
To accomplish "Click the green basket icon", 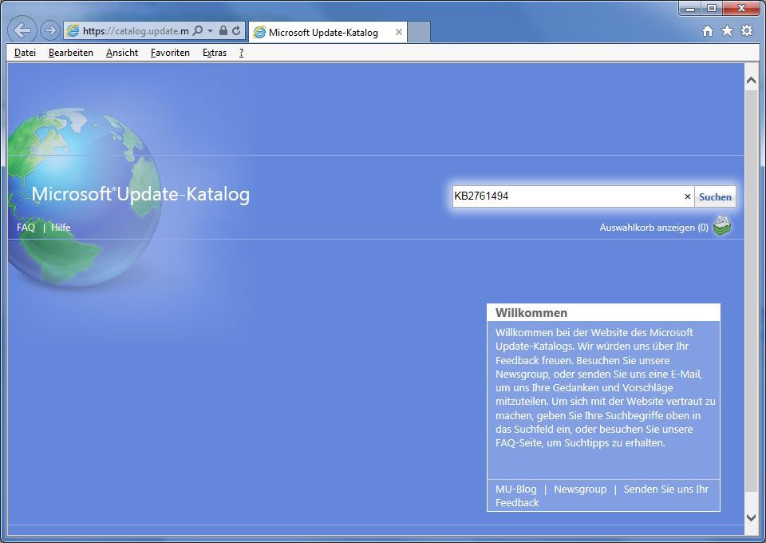I will pyautogui.click(x=722, y=226).
